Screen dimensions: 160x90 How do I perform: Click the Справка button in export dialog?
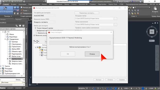click(x=122, y=79)
